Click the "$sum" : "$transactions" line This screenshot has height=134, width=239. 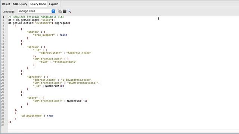(x=58, y=62)
